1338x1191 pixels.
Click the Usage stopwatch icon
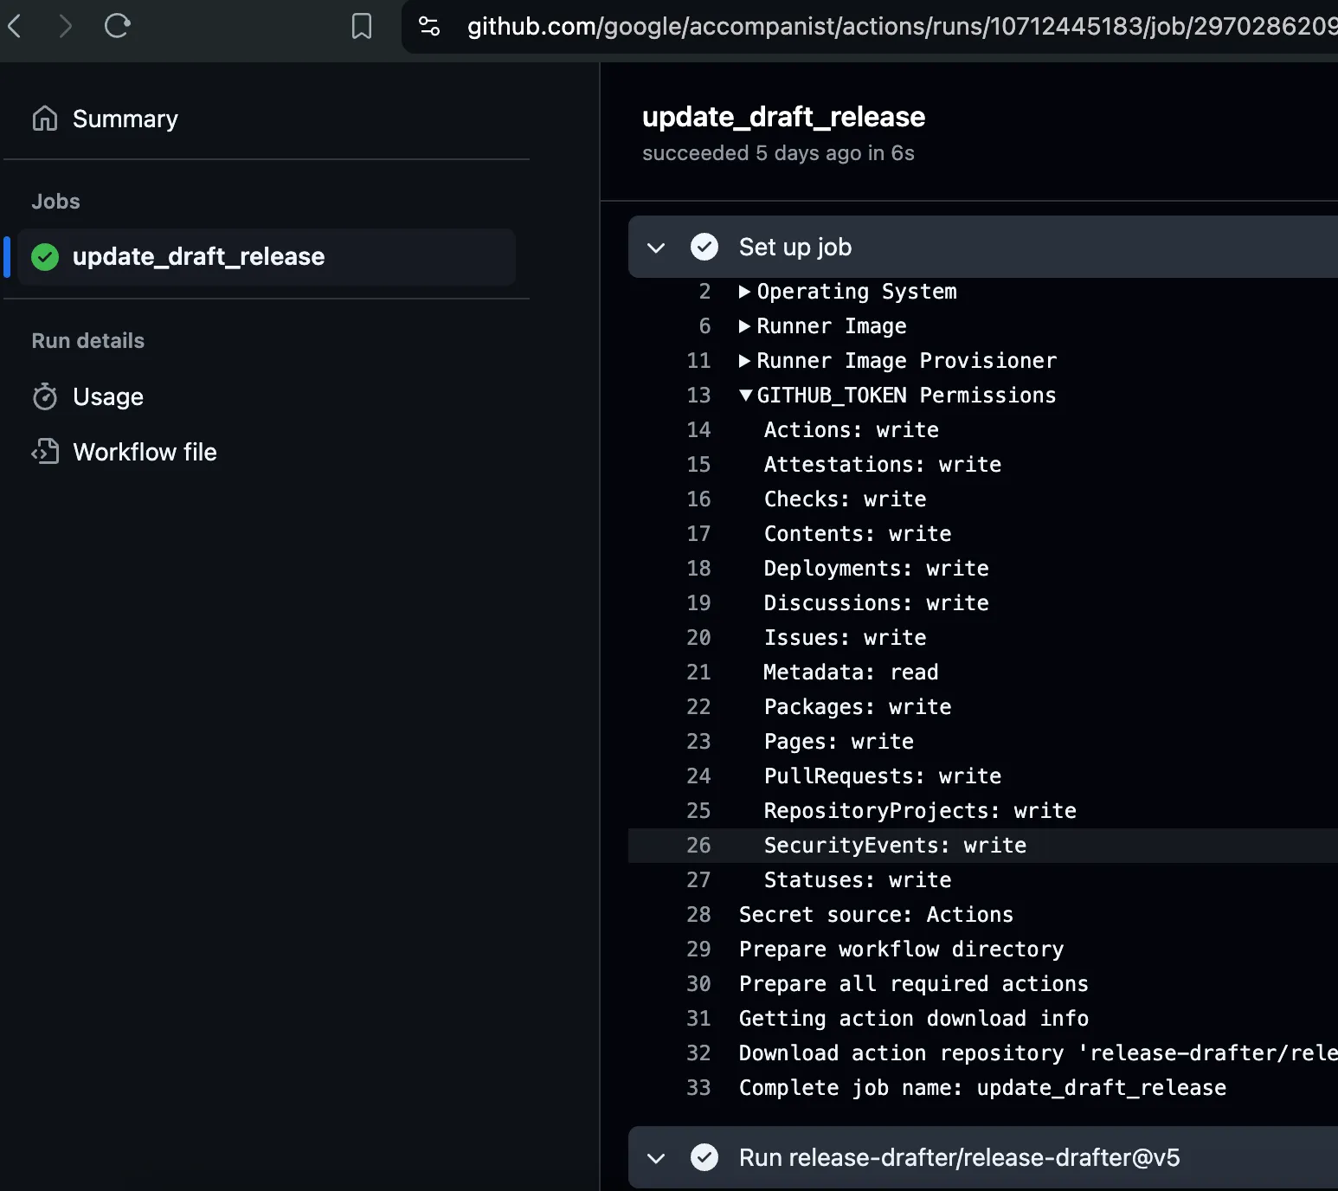45,396
